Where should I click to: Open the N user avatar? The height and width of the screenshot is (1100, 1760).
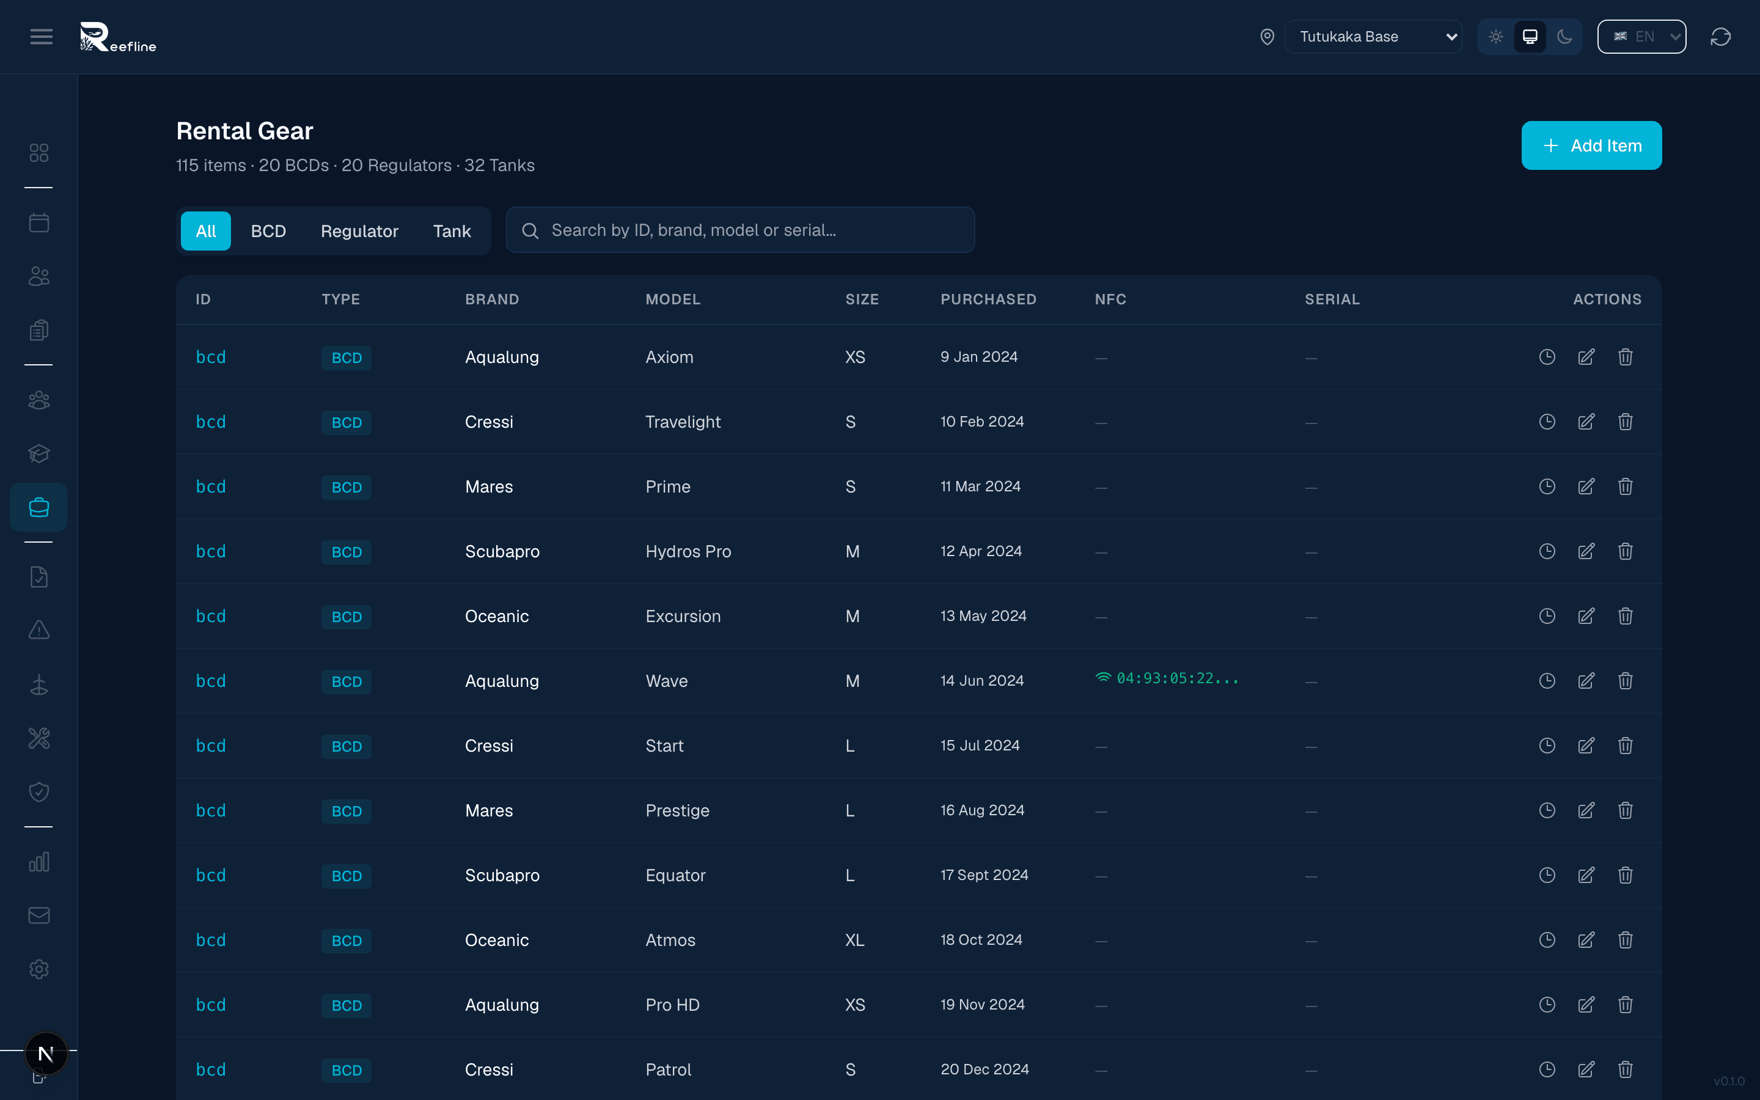(x=46, y=1053)
